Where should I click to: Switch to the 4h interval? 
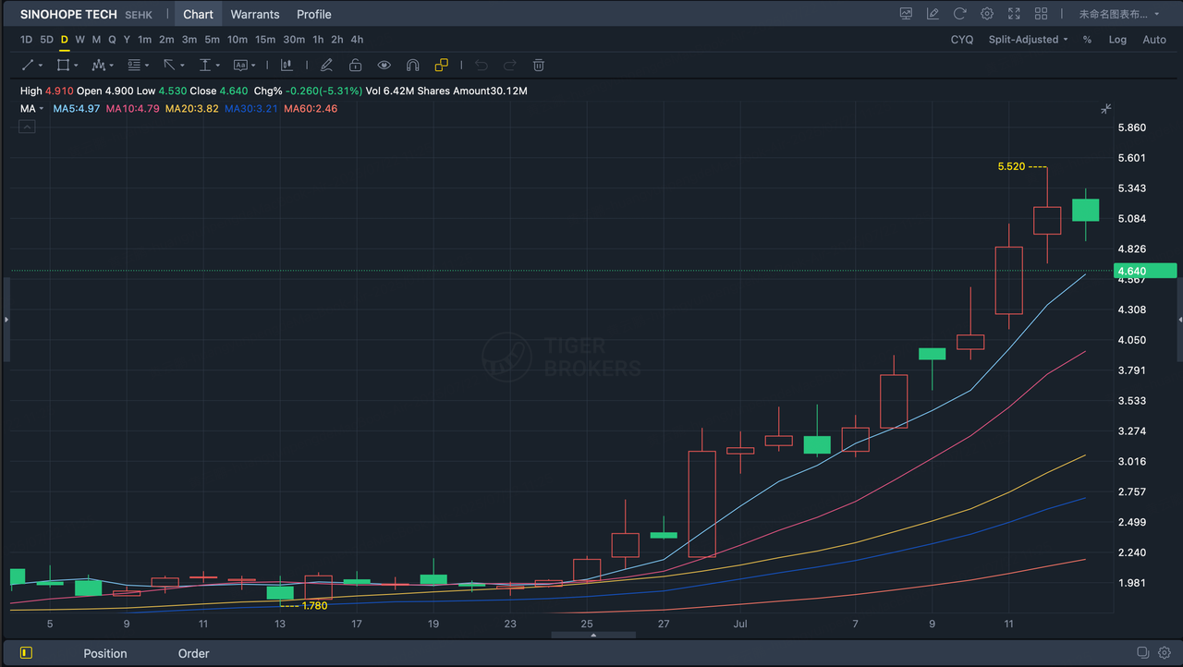coord(357,40)
